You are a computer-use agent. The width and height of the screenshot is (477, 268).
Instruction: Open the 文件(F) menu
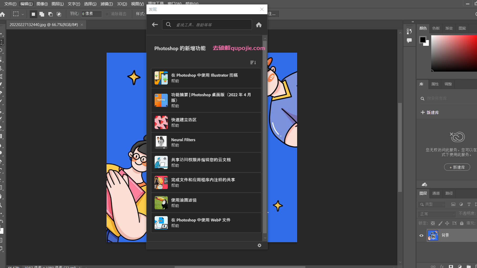click(10, 4)
